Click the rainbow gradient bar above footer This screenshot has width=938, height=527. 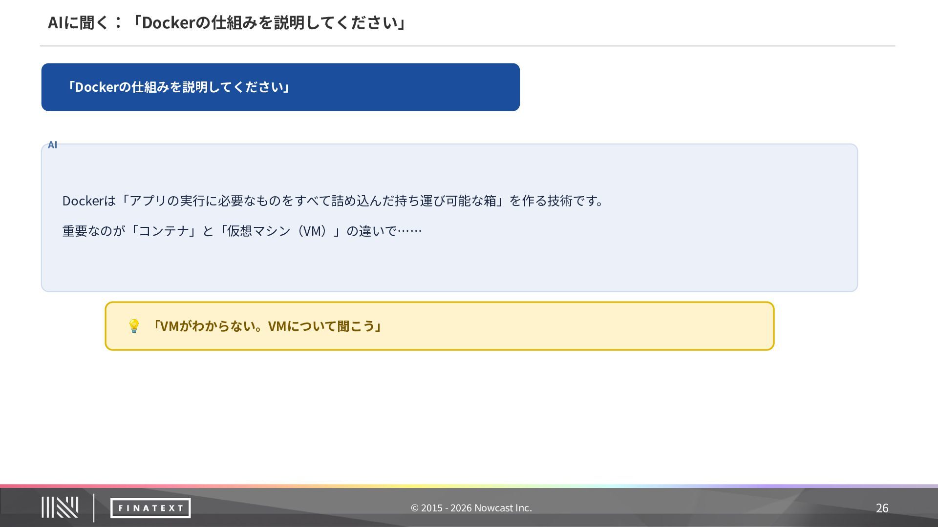469,486
